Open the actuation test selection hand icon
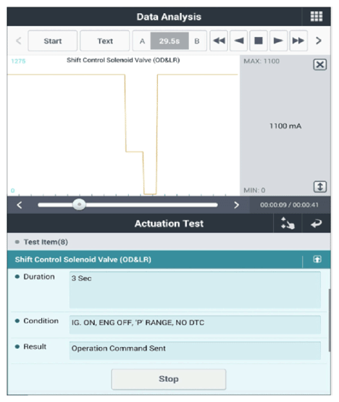 click(288, 223)
